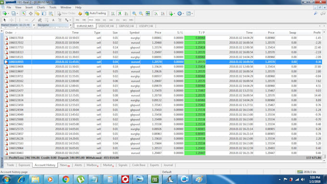
Task: Switch to M1 timeframe
Action: tap(77, 20)
